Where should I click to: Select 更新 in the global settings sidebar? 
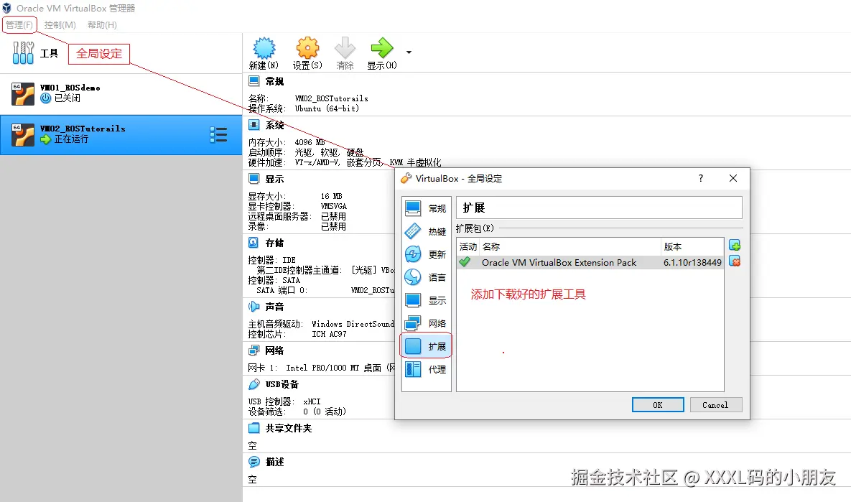click(x=427, y=254)
